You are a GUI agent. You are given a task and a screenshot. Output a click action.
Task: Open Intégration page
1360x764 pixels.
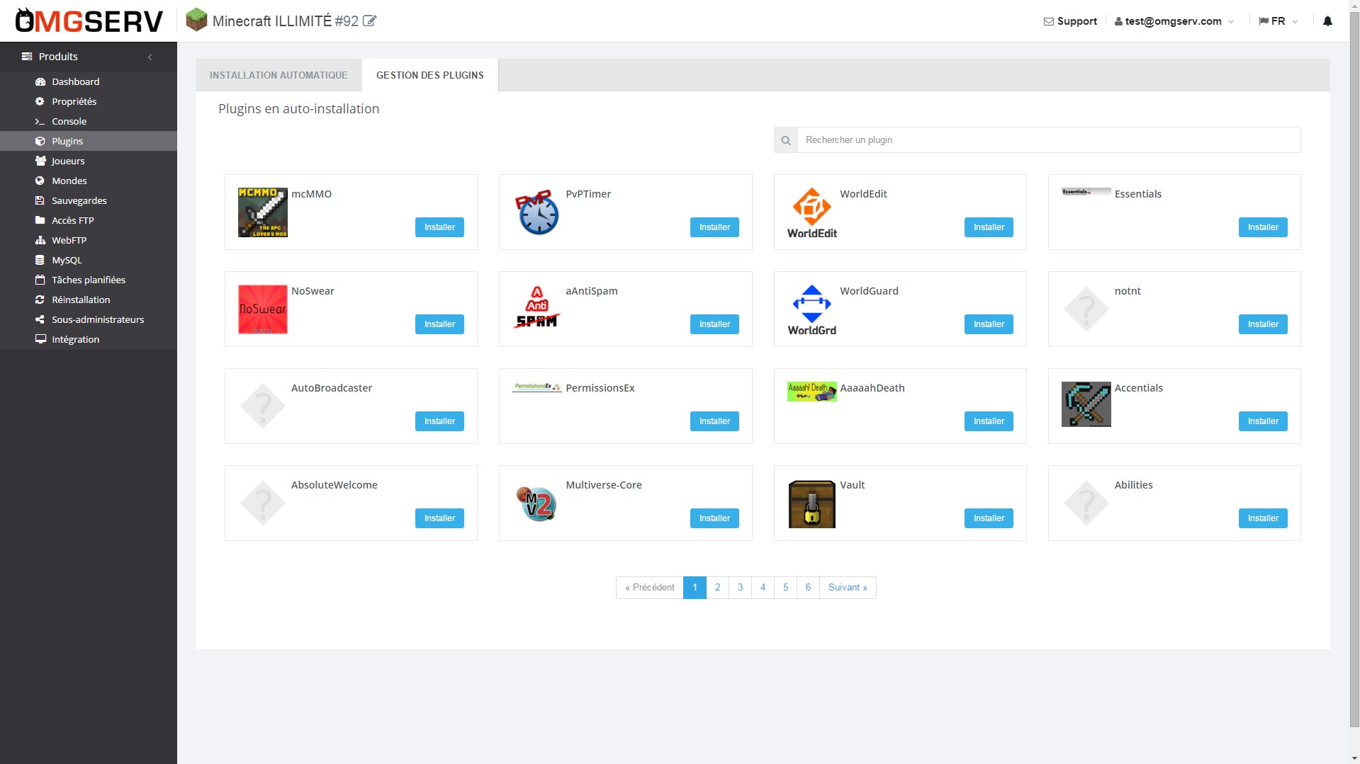click(x=89, y=339)
